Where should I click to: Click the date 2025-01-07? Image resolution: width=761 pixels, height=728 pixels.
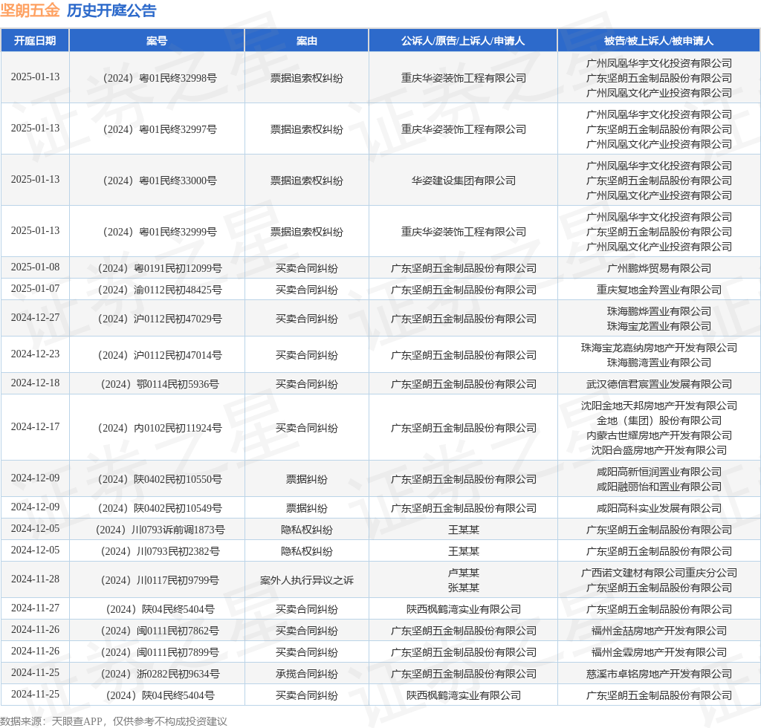(35, 288)
